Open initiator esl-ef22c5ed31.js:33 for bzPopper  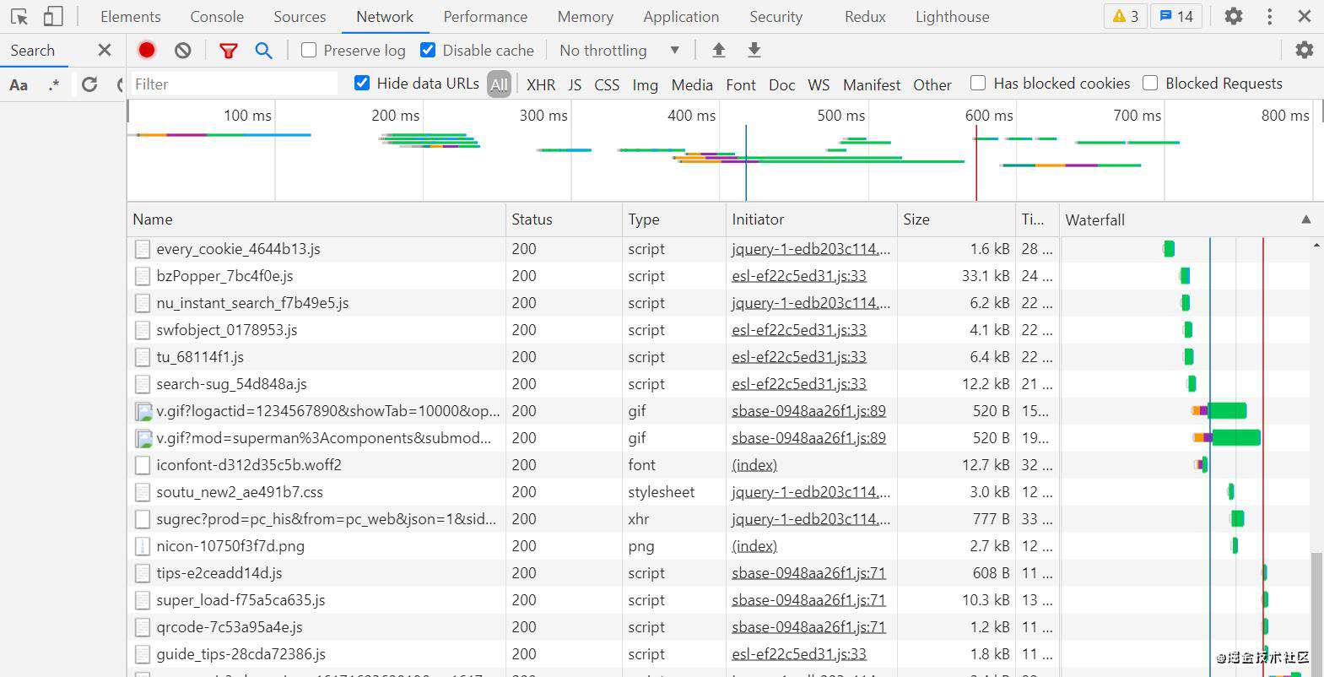click(799, 276)
